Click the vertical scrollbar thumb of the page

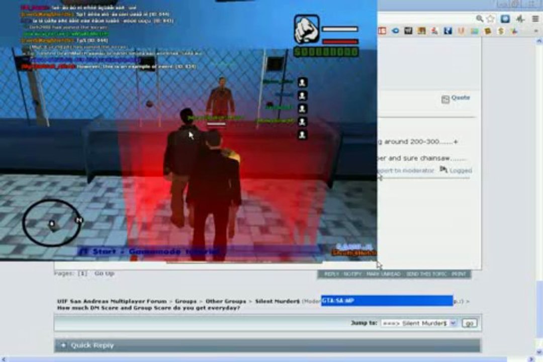539,309
